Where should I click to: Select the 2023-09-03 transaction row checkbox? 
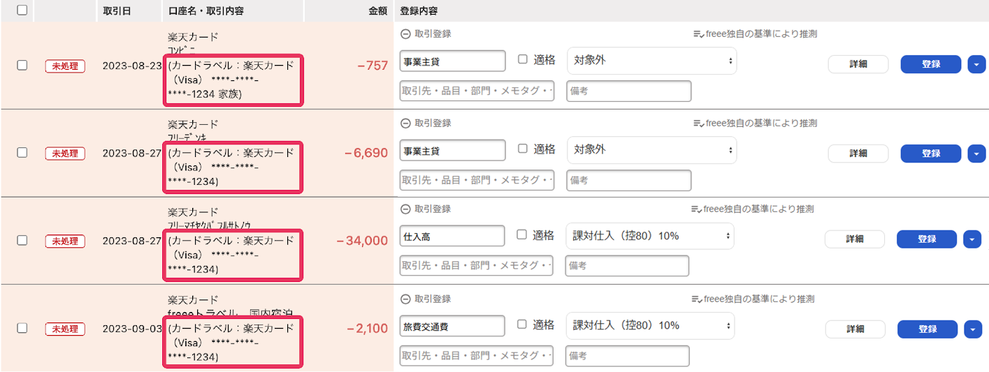22,327
